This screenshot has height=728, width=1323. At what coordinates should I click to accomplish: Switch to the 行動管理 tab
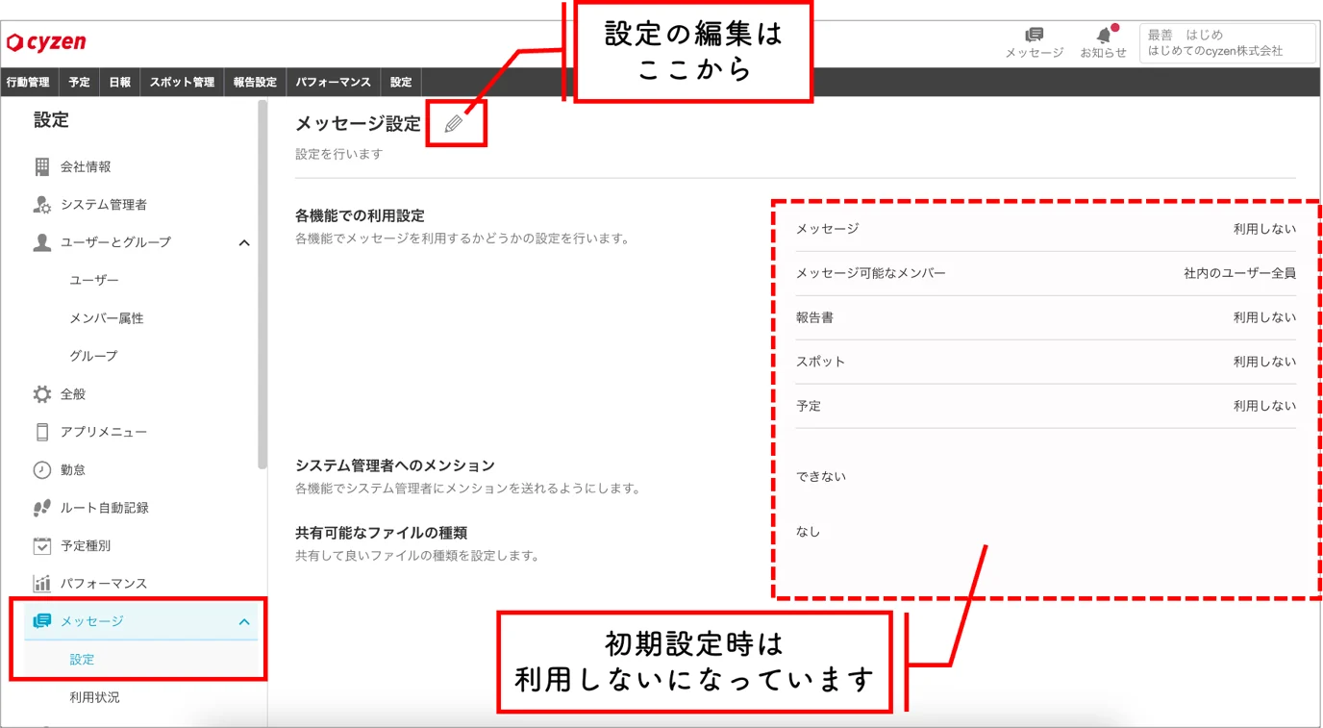coord(29,82)
